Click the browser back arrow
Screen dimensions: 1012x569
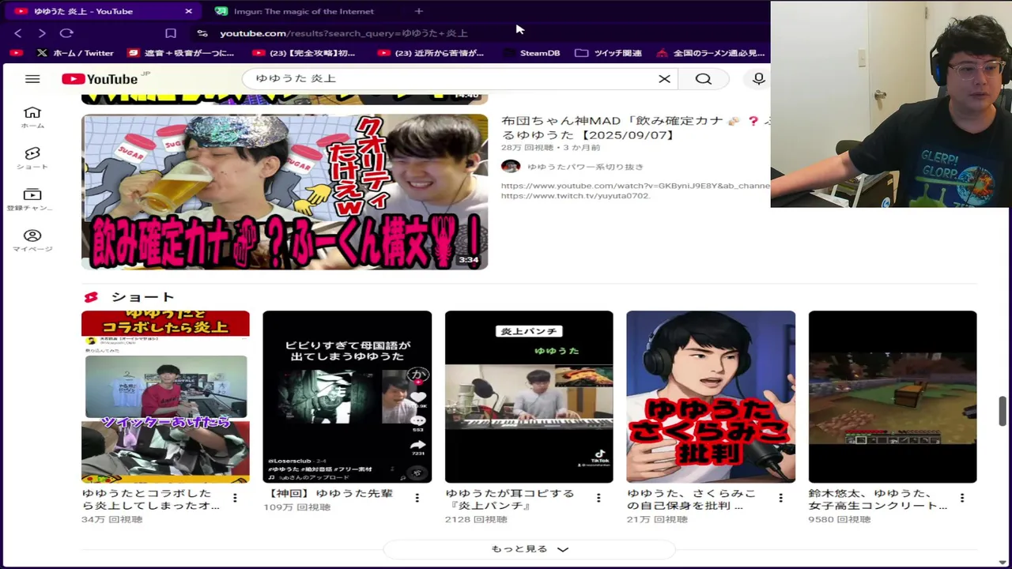[x=18, y=33]
